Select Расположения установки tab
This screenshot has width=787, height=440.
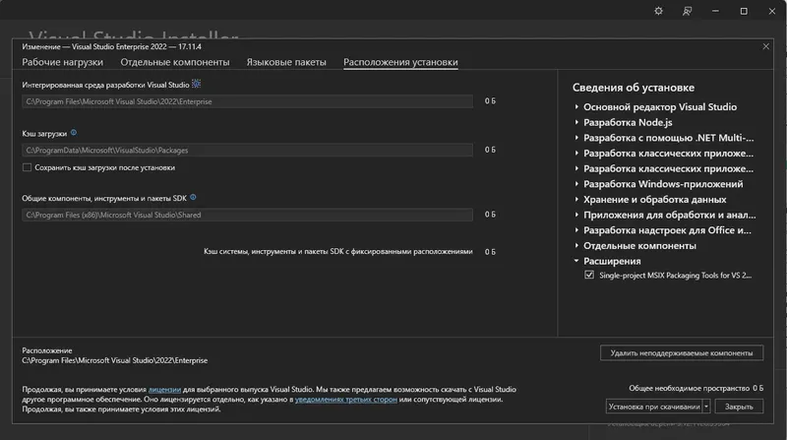point(400,62)
